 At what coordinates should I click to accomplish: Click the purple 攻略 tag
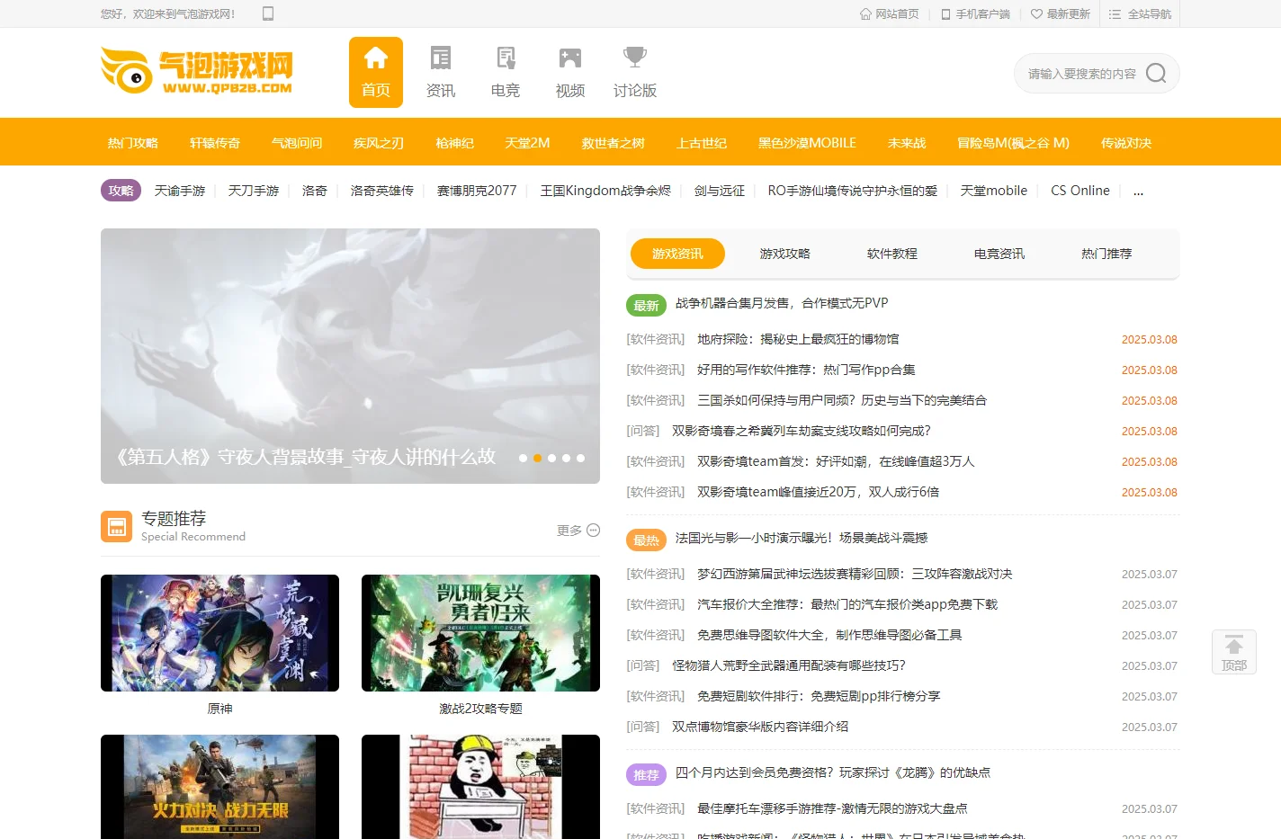point(121,191)
